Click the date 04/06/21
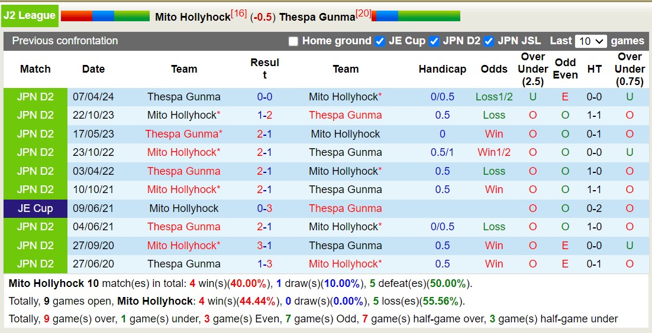652x333 pixels. (x=93, y=227)
